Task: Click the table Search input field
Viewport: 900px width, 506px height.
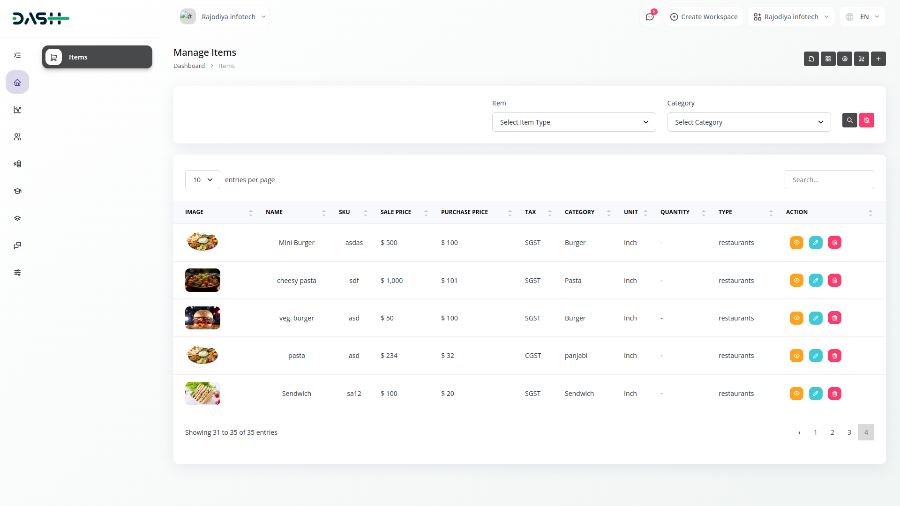Action: click(x=829, y=180)
